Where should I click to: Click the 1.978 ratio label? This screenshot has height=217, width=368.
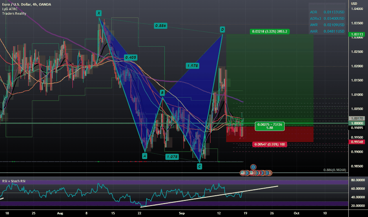pyautogui.click(x=192, y=65)
